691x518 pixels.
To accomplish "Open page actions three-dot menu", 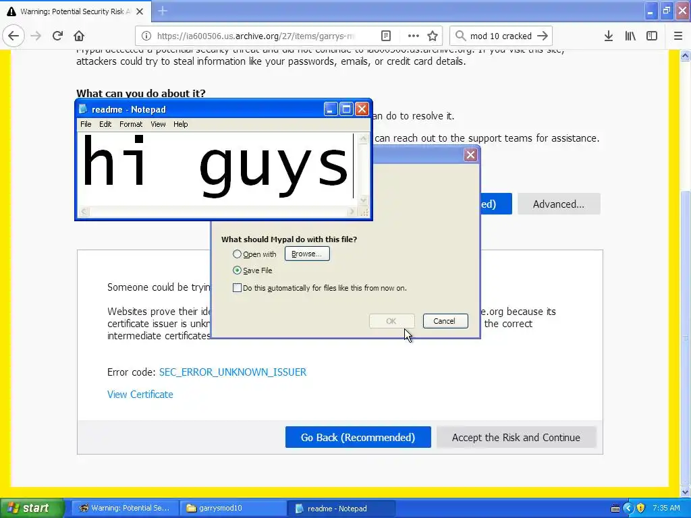I will pos(413,36).
